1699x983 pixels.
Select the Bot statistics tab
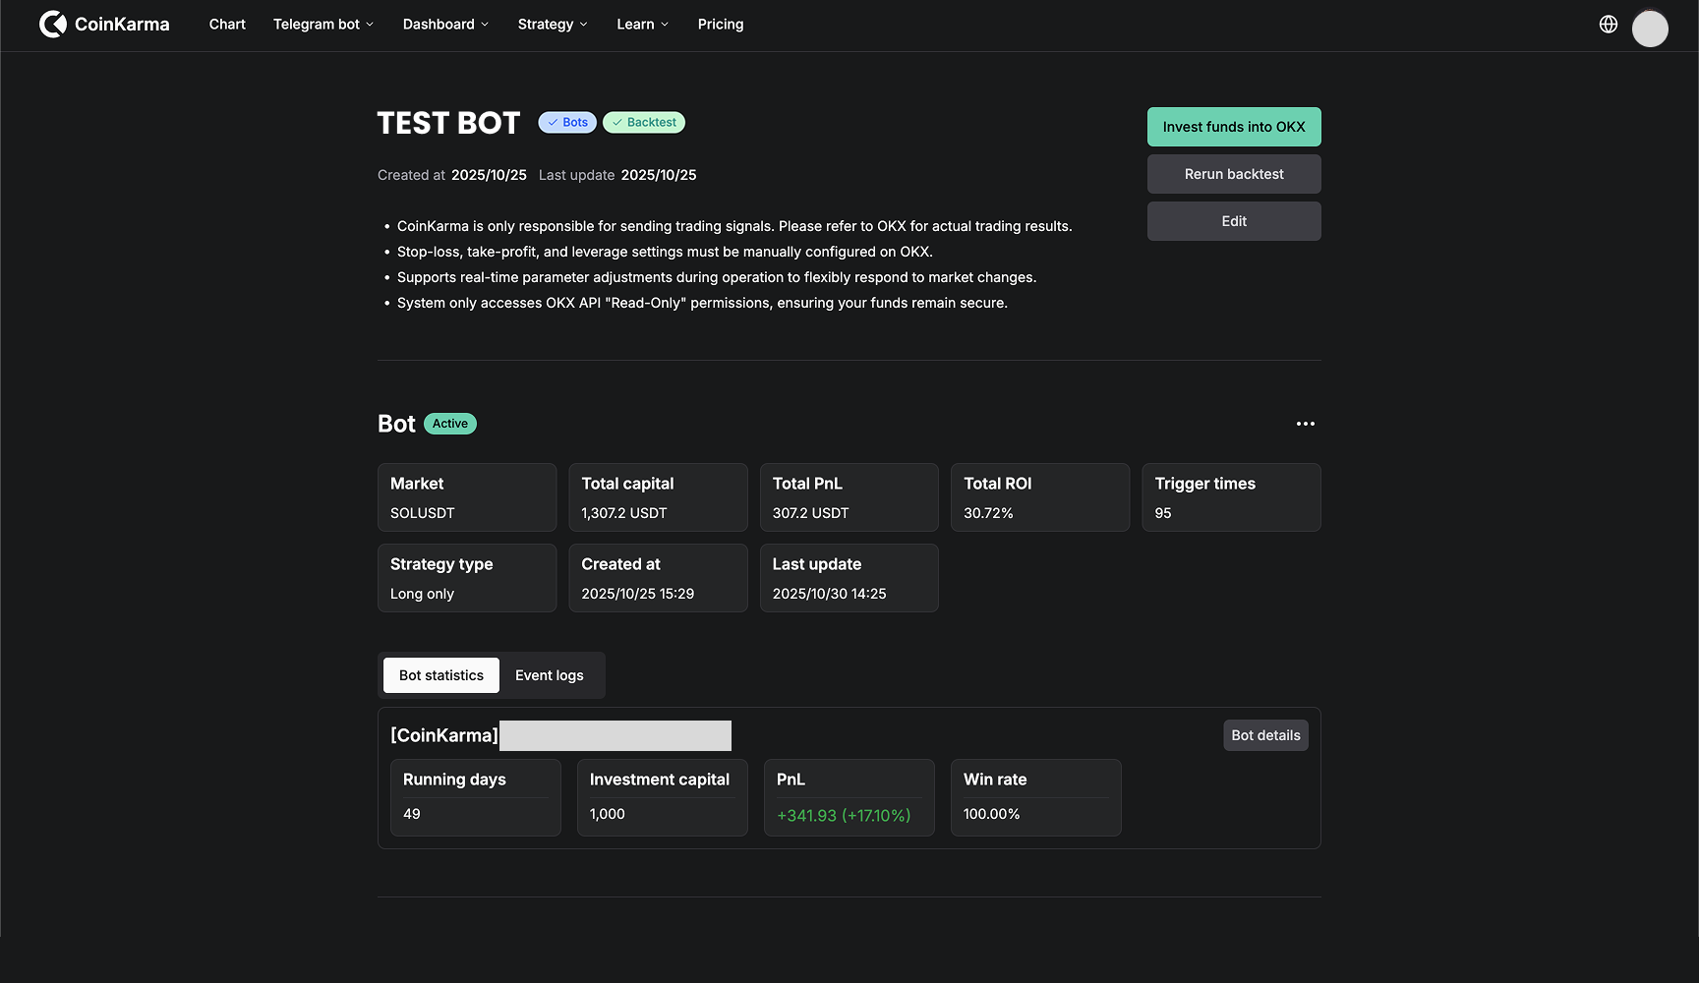tap(440, 675)
